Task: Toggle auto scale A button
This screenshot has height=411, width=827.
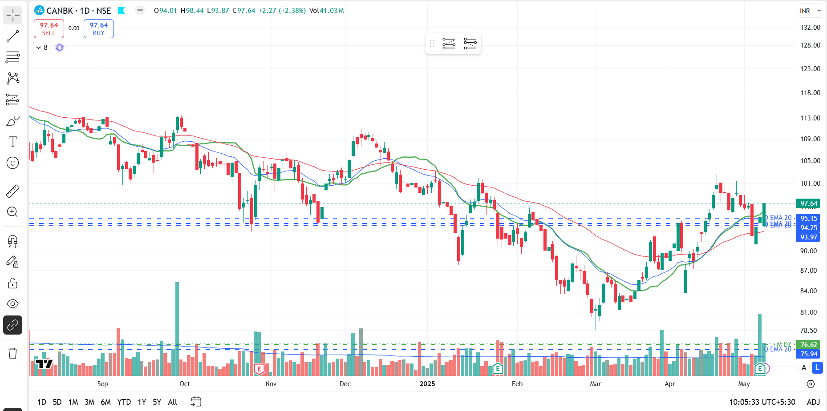Action: click(804, 367)
